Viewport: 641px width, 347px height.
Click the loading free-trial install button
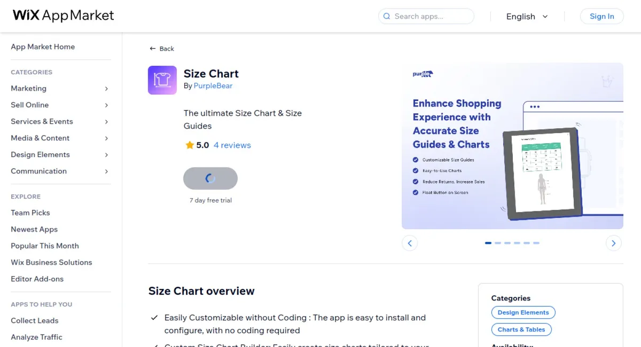(x=210, y=178)
